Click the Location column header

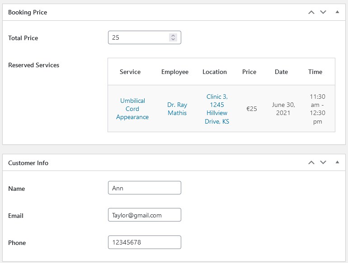pyautogui.click(x=215, y=72)
